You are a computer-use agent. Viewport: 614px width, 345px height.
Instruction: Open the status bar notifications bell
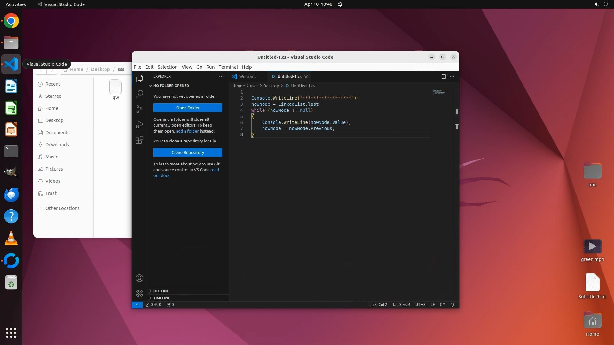tap(452, 305)
